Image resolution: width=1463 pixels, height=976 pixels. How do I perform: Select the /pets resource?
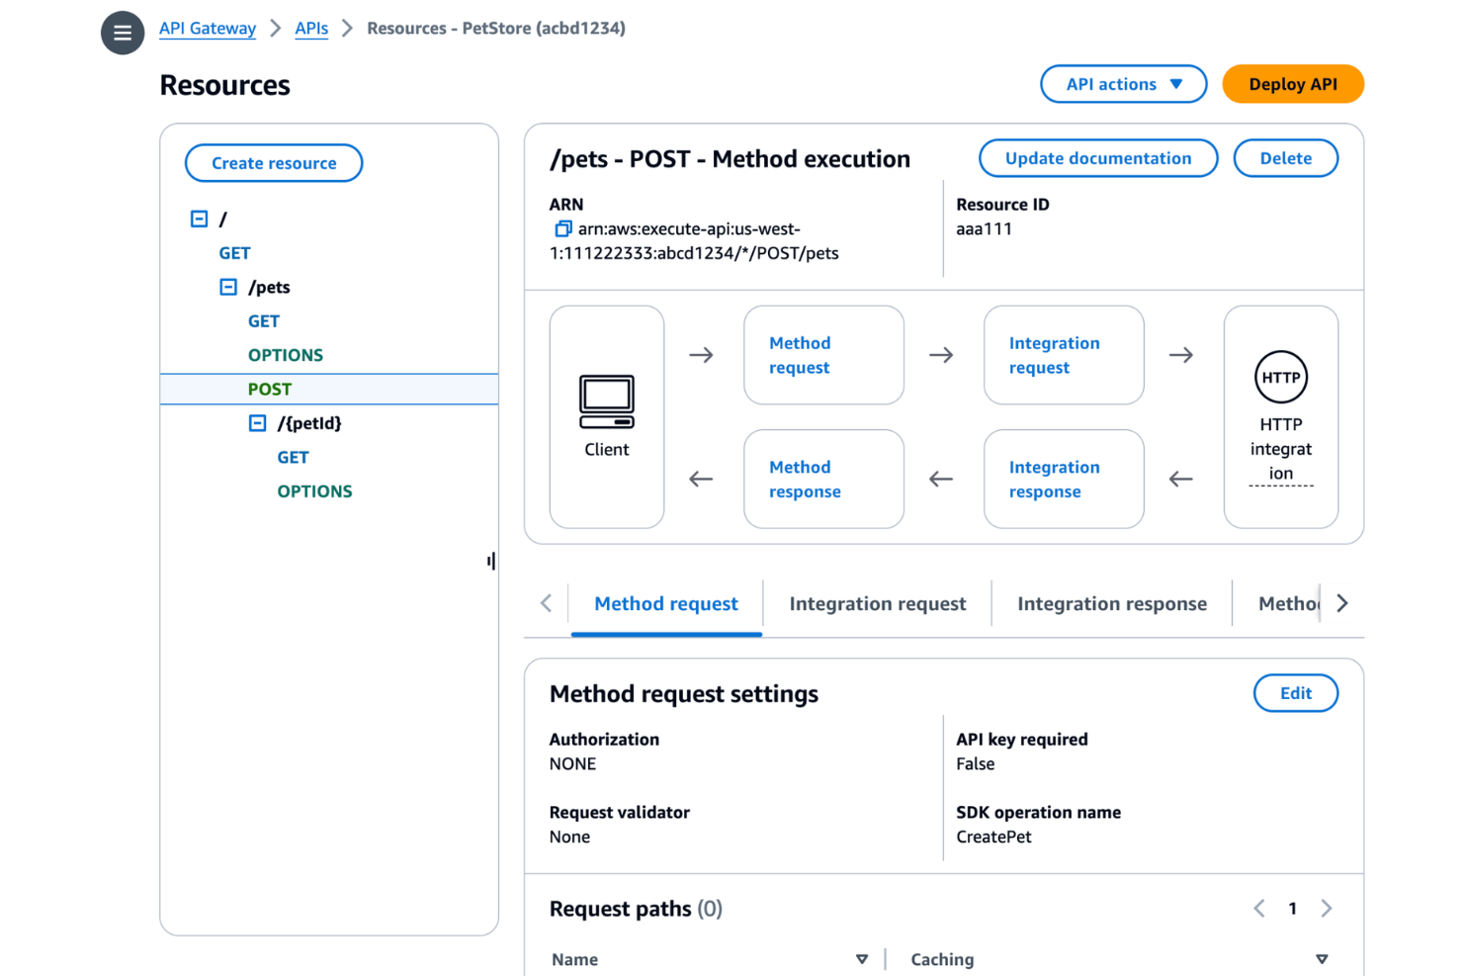(269, 287)
